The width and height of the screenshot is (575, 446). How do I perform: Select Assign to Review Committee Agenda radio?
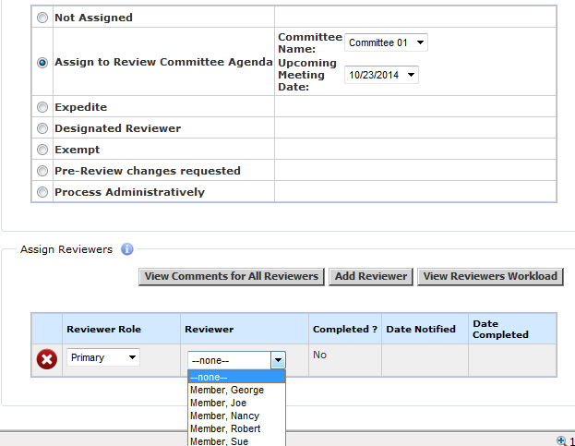[42, 63]
